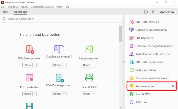Click the Seiten verwalten tool icon
Image resolution: width=178 pixels, height=109 pixels.
89,49
